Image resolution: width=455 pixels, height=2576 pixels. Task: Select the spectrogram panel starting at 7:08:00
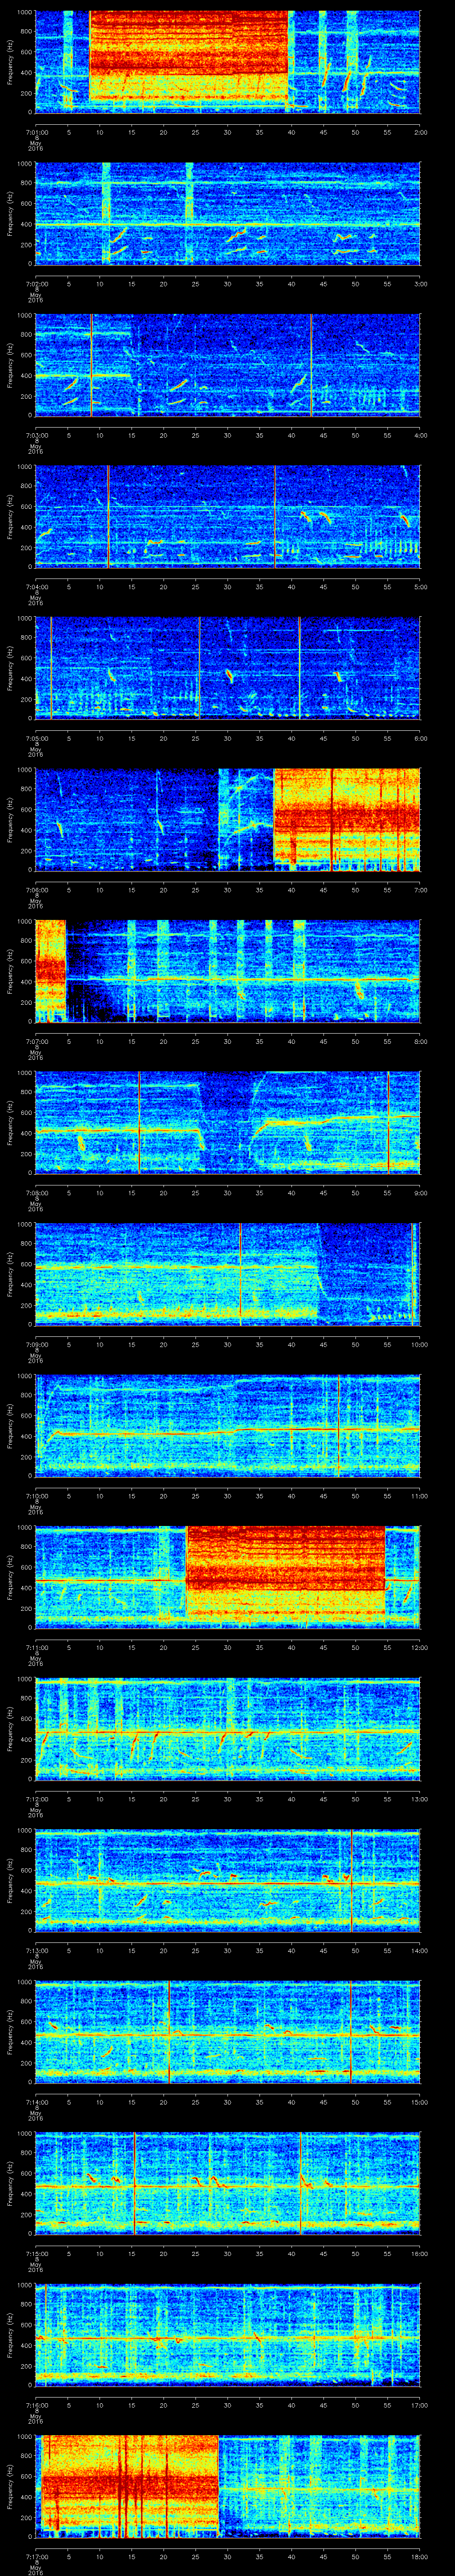[228, 1122]
